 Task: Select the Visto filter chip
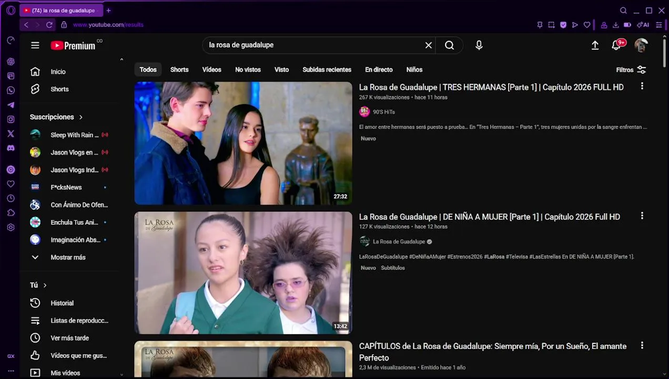[x=281, y=69]
